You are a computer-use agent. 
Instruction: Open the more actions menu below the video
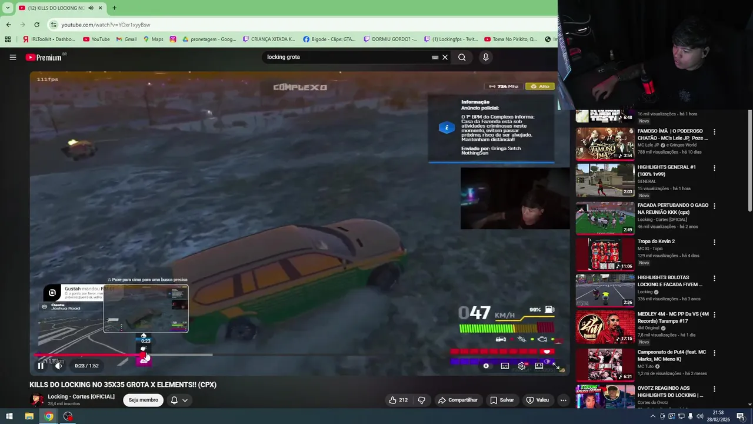[x=564, y=400]
